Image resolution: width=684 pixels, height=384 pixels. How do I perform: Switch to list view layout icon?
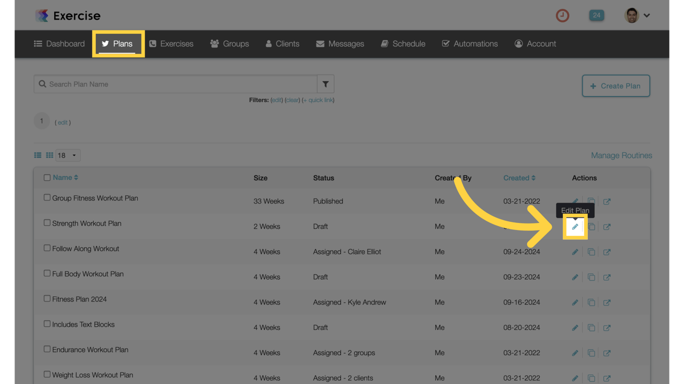(38, 155)
